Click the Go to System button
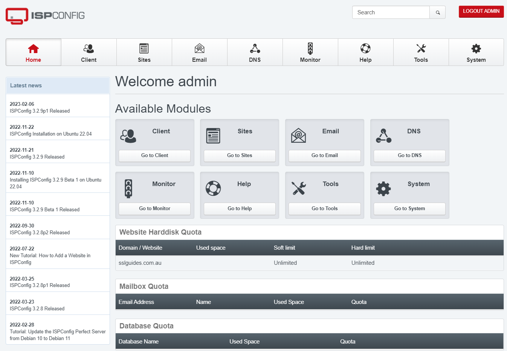The height and width of the screenshot is (351, 507). tap(409, 208)
